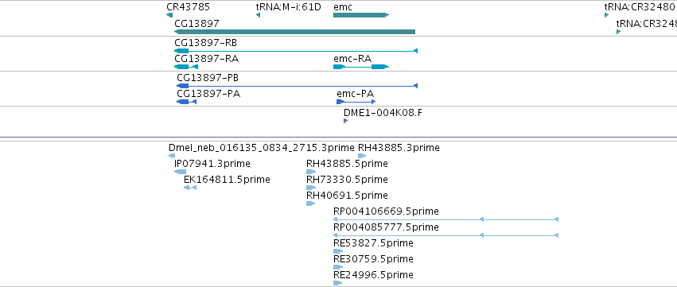Viewport: 677px width, 287px height.
Task: Click the DME1-004K08.F purple marker
Action: click(345, 121)
